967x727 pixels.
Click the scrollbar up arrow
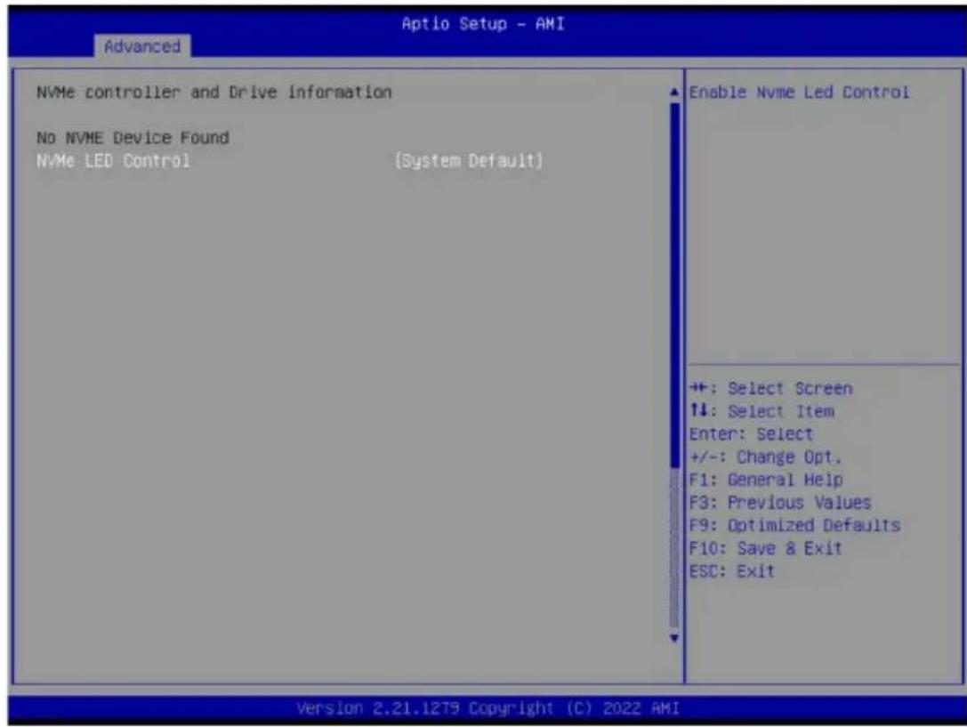pyautogui.click(x=674, y=93)
